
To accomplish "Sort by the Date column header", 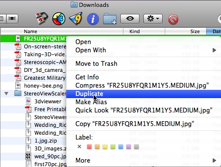I will click(214, 31).
